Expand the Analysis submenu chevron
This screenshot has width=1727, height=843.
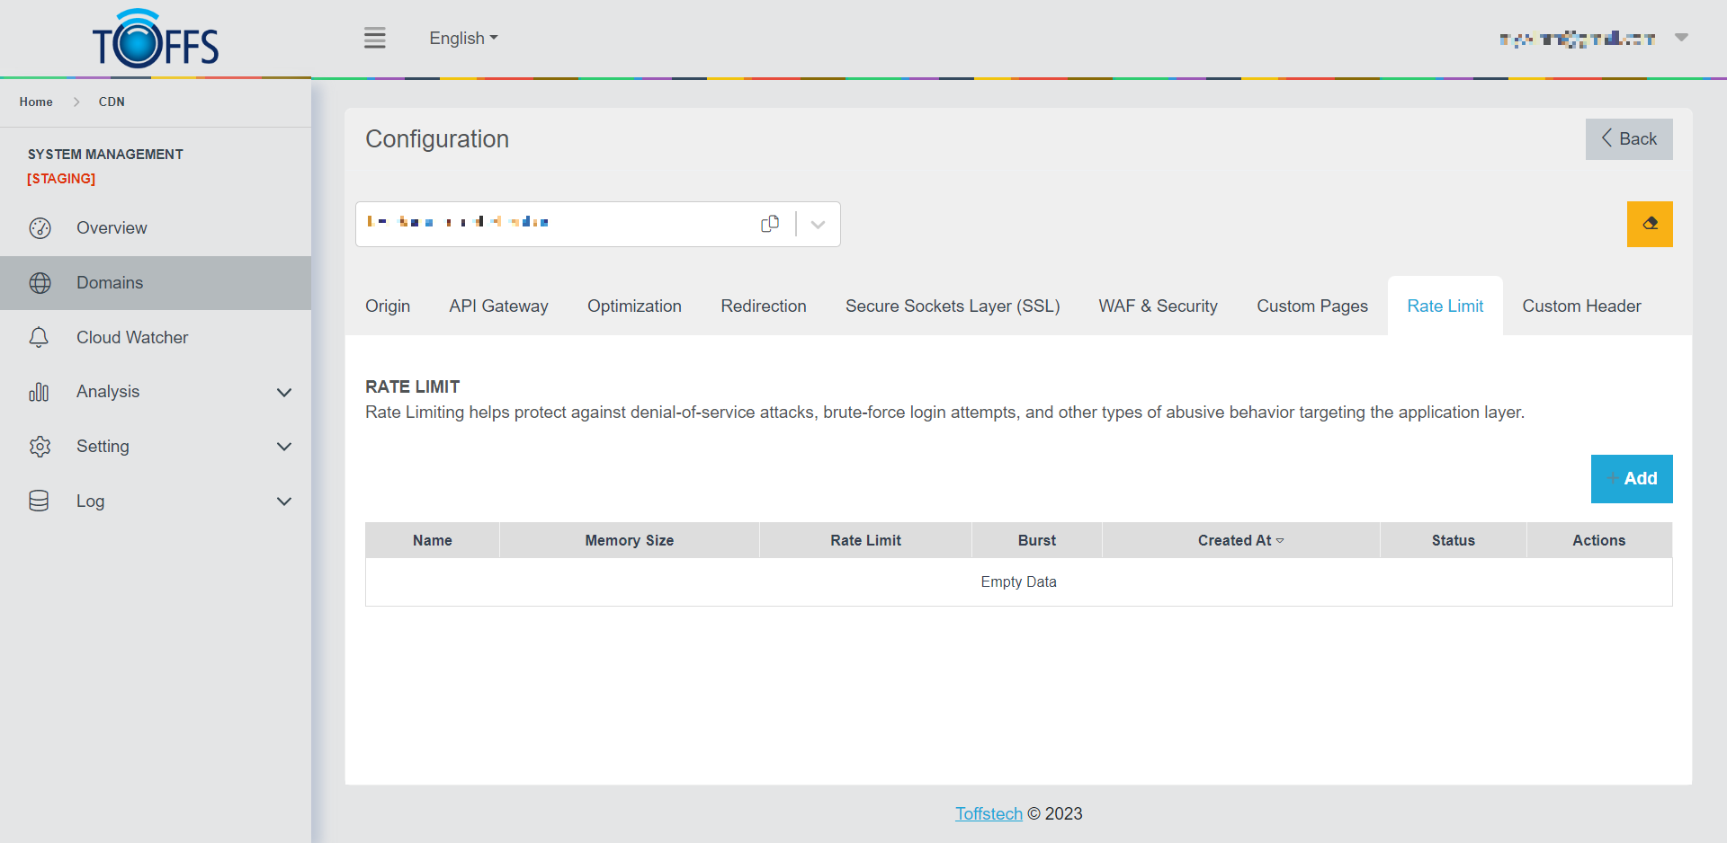(284, 393)
